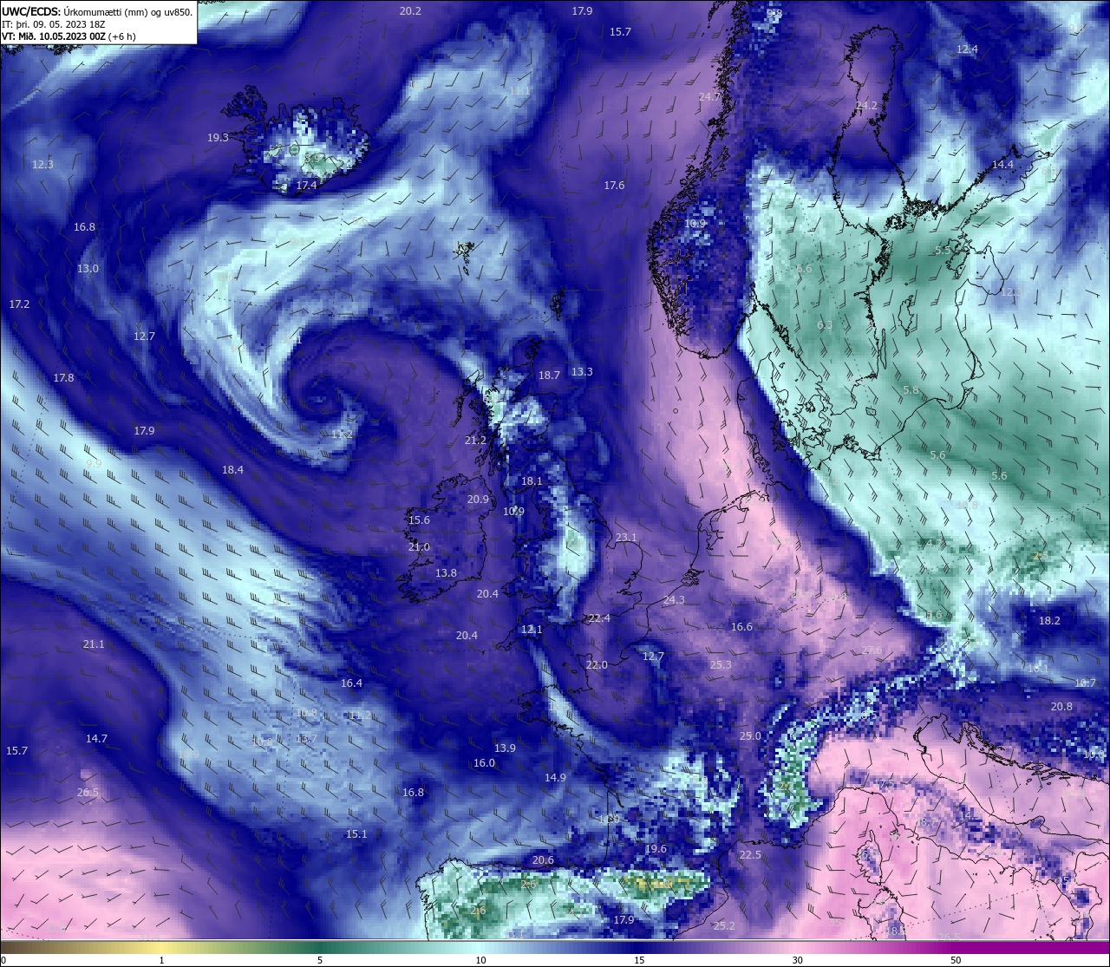This screenshot has height=967, width=1110.
Task: Click the 20.2 value at the top of the map
Action: (x=410, y=11)
